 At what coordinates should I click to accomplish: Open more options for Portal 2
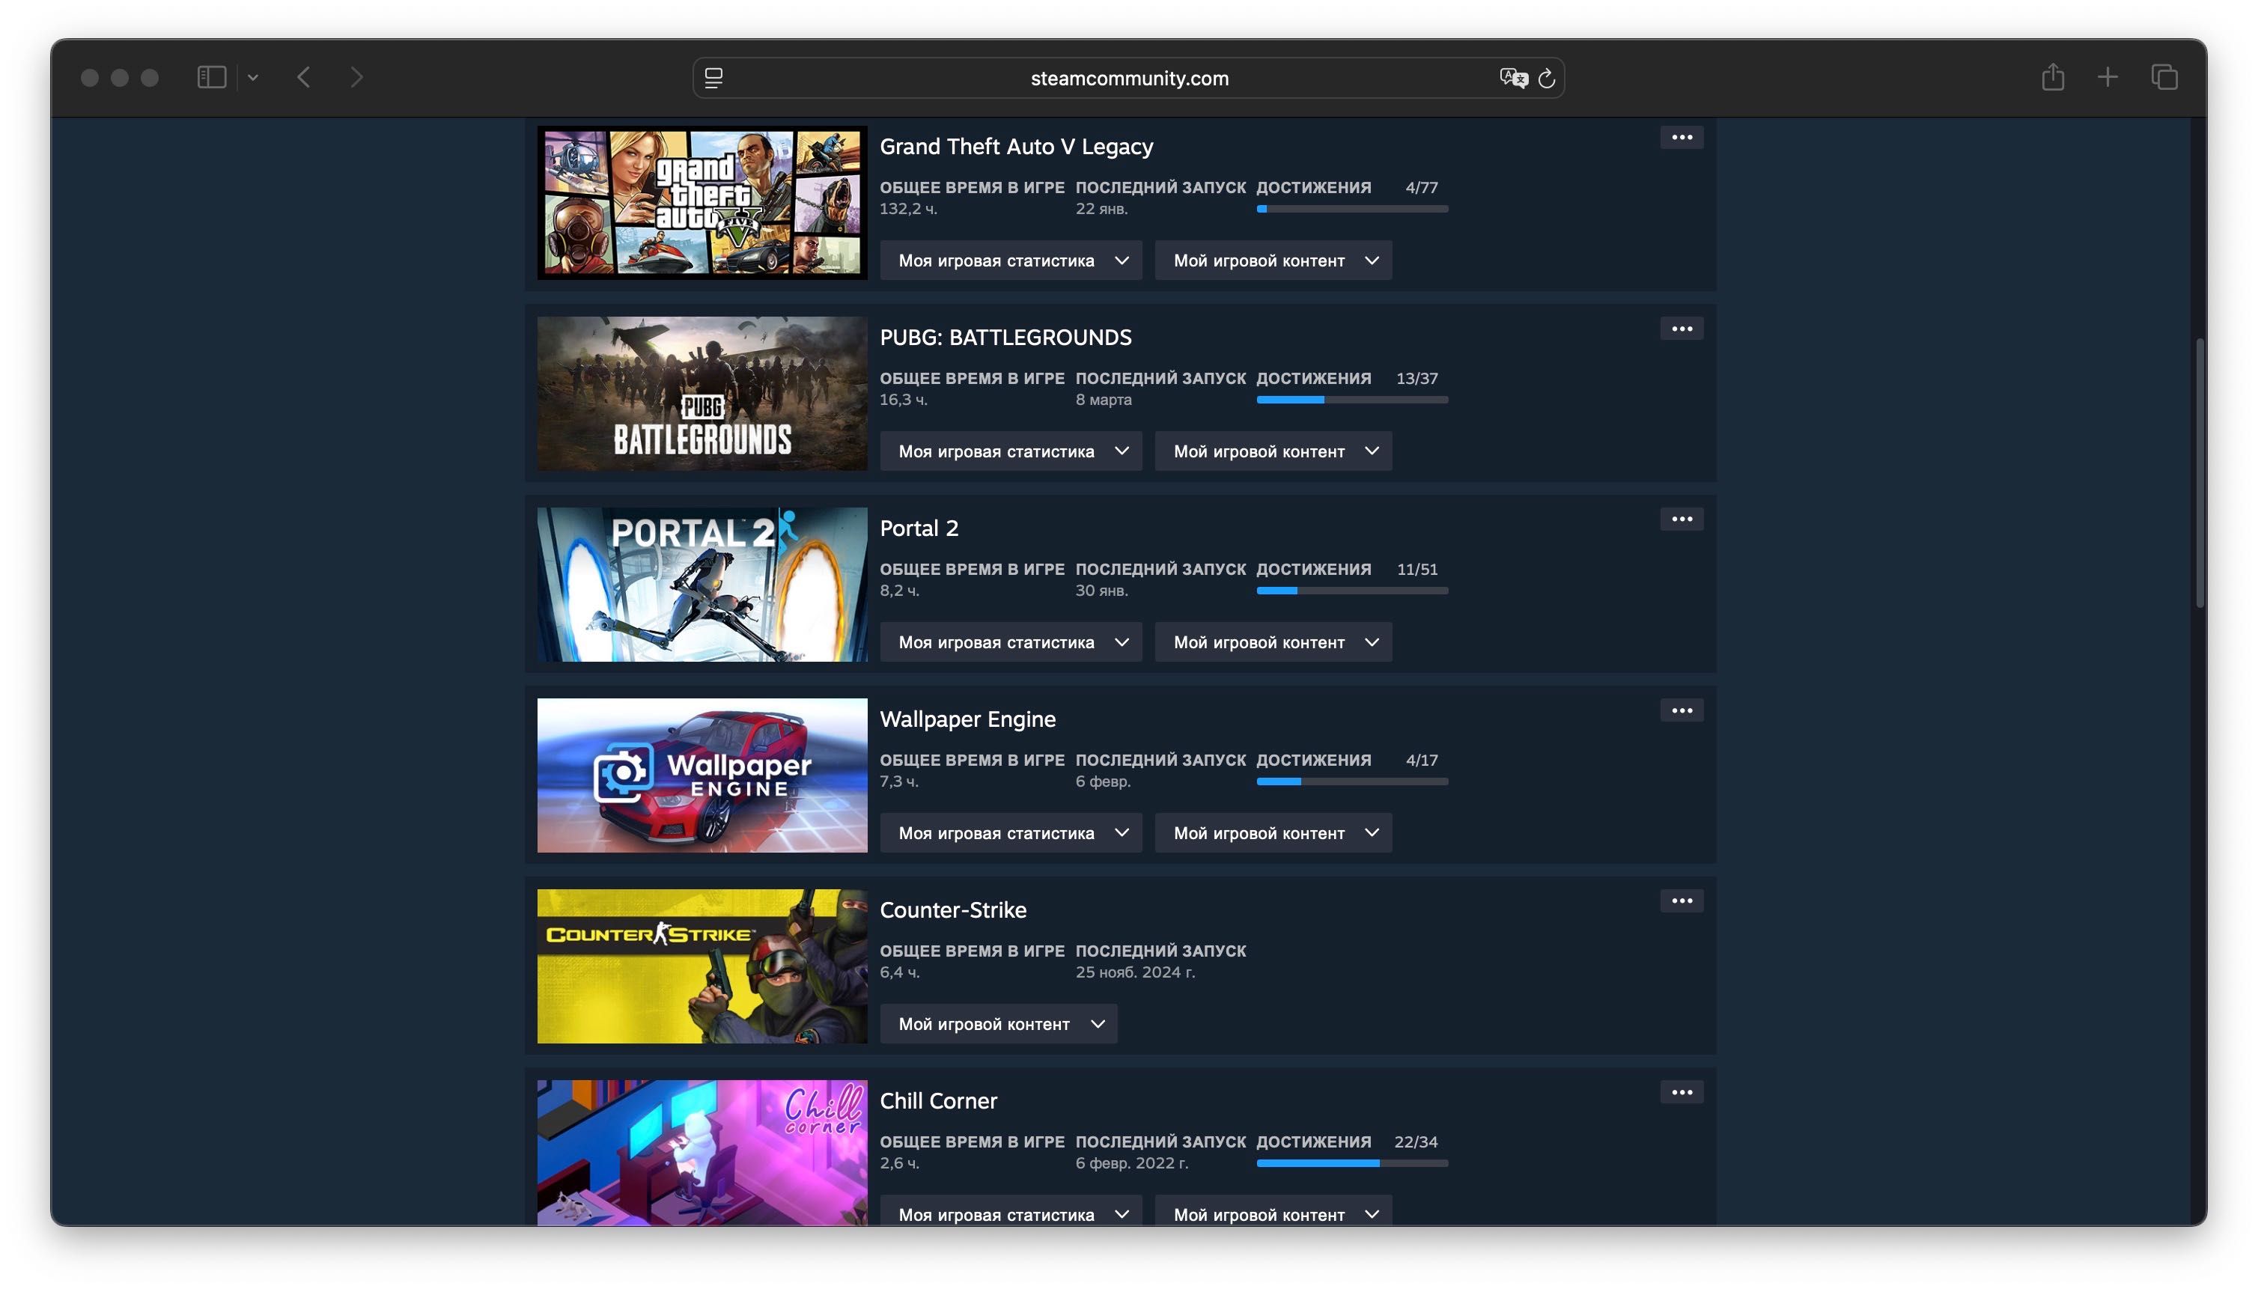tap(1682, 519)
